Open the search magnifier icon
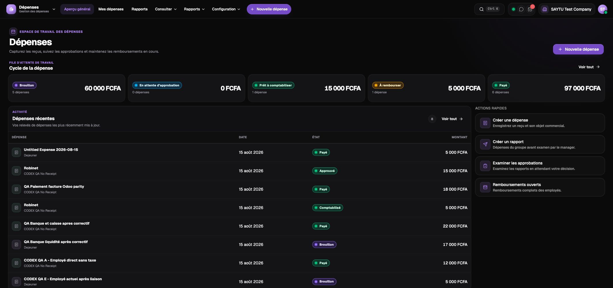Viewport: 613px width, 288px height. (x=481, y=9)
